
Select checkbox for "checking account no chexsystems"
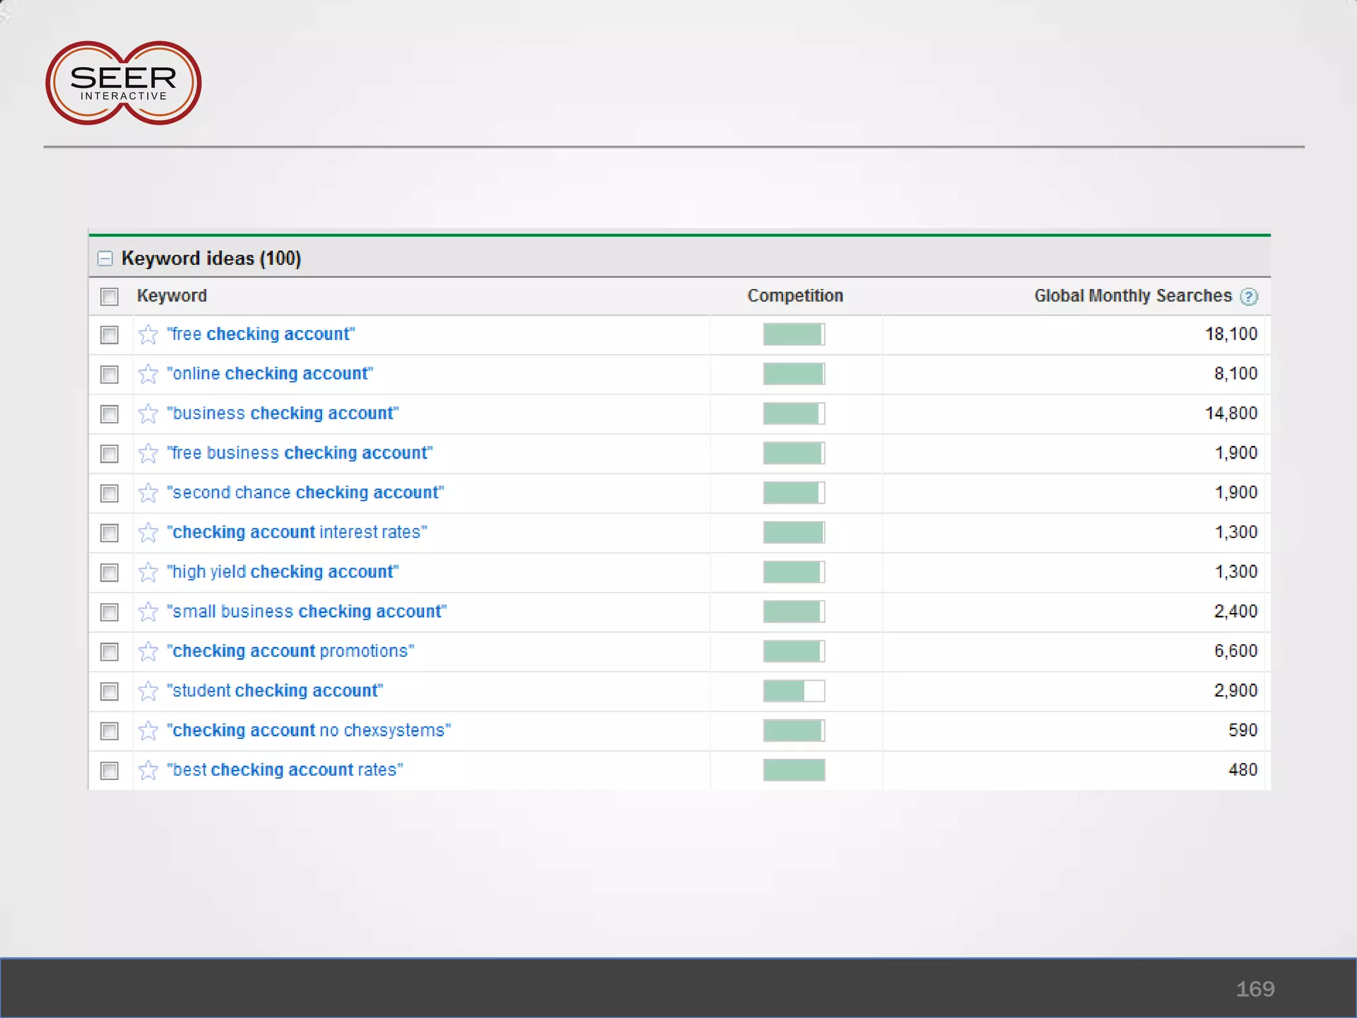tap(109, 731)
